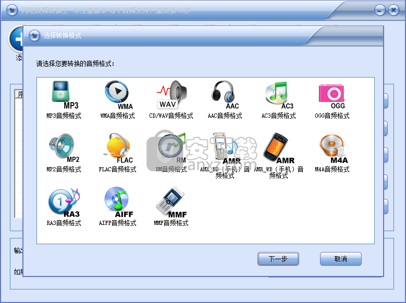This screenshot has width=406, height=303.
Task: Click the WMA音频格式 label
Action: 118,116
